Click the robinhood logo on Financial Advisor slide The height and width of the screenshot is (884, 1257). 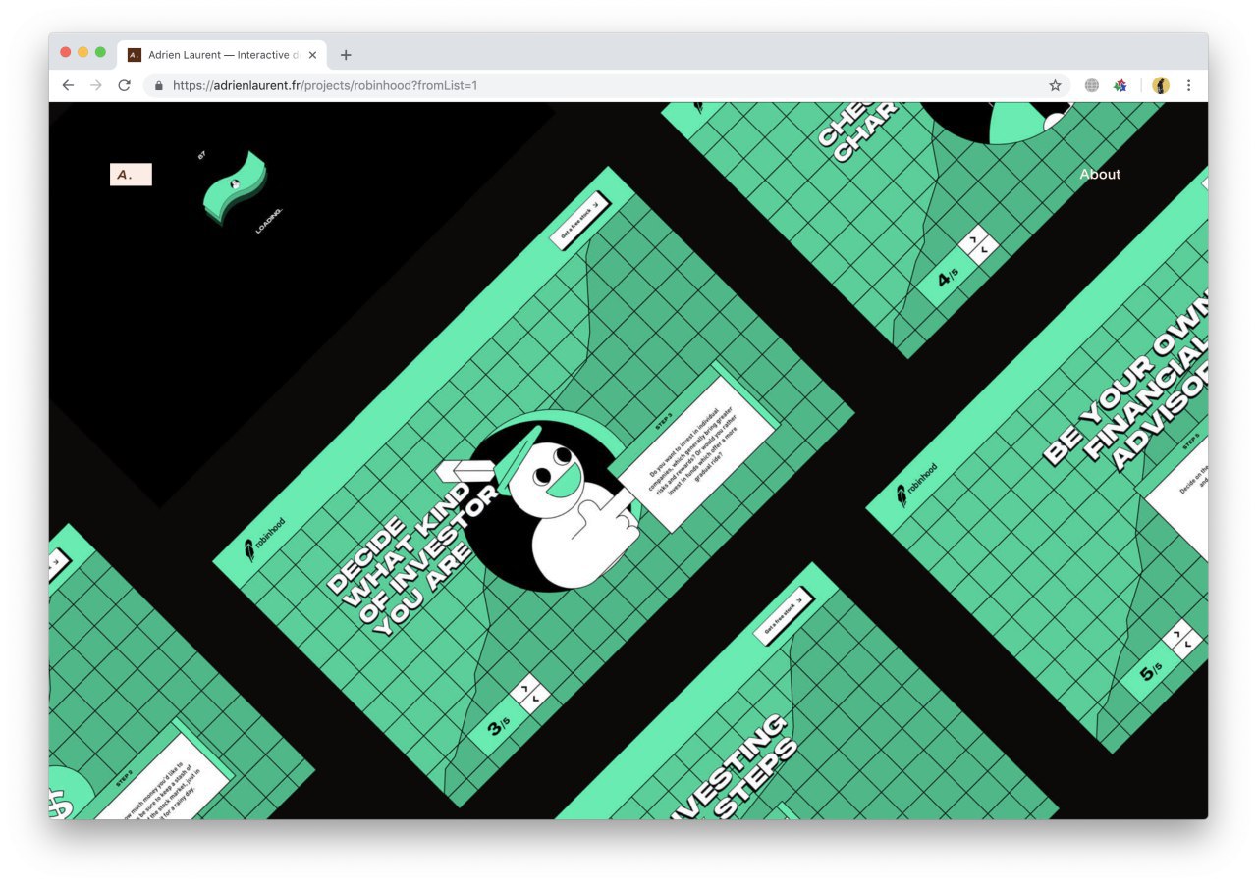[x=915, y=483]
